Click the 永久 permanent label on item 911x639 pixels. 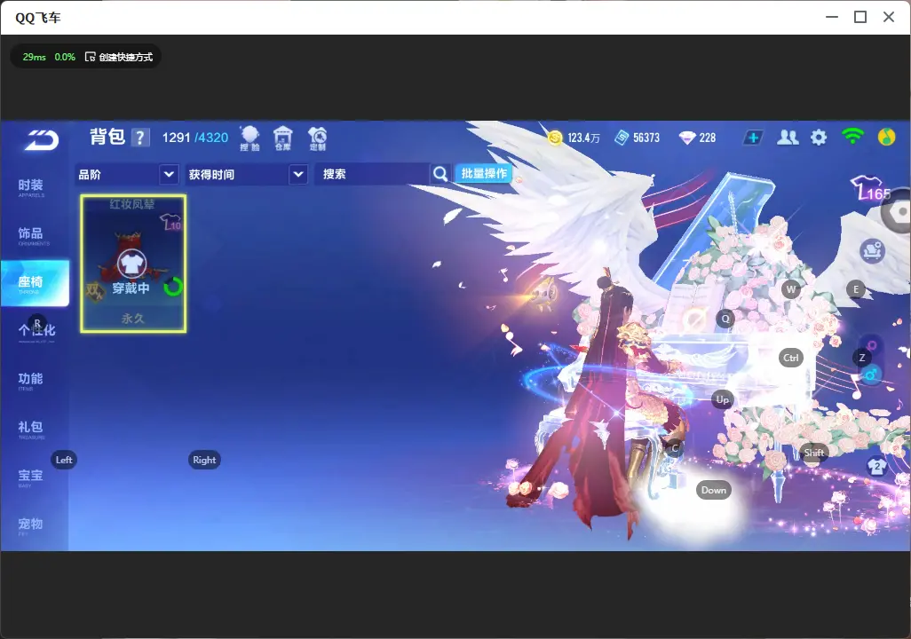133,319
